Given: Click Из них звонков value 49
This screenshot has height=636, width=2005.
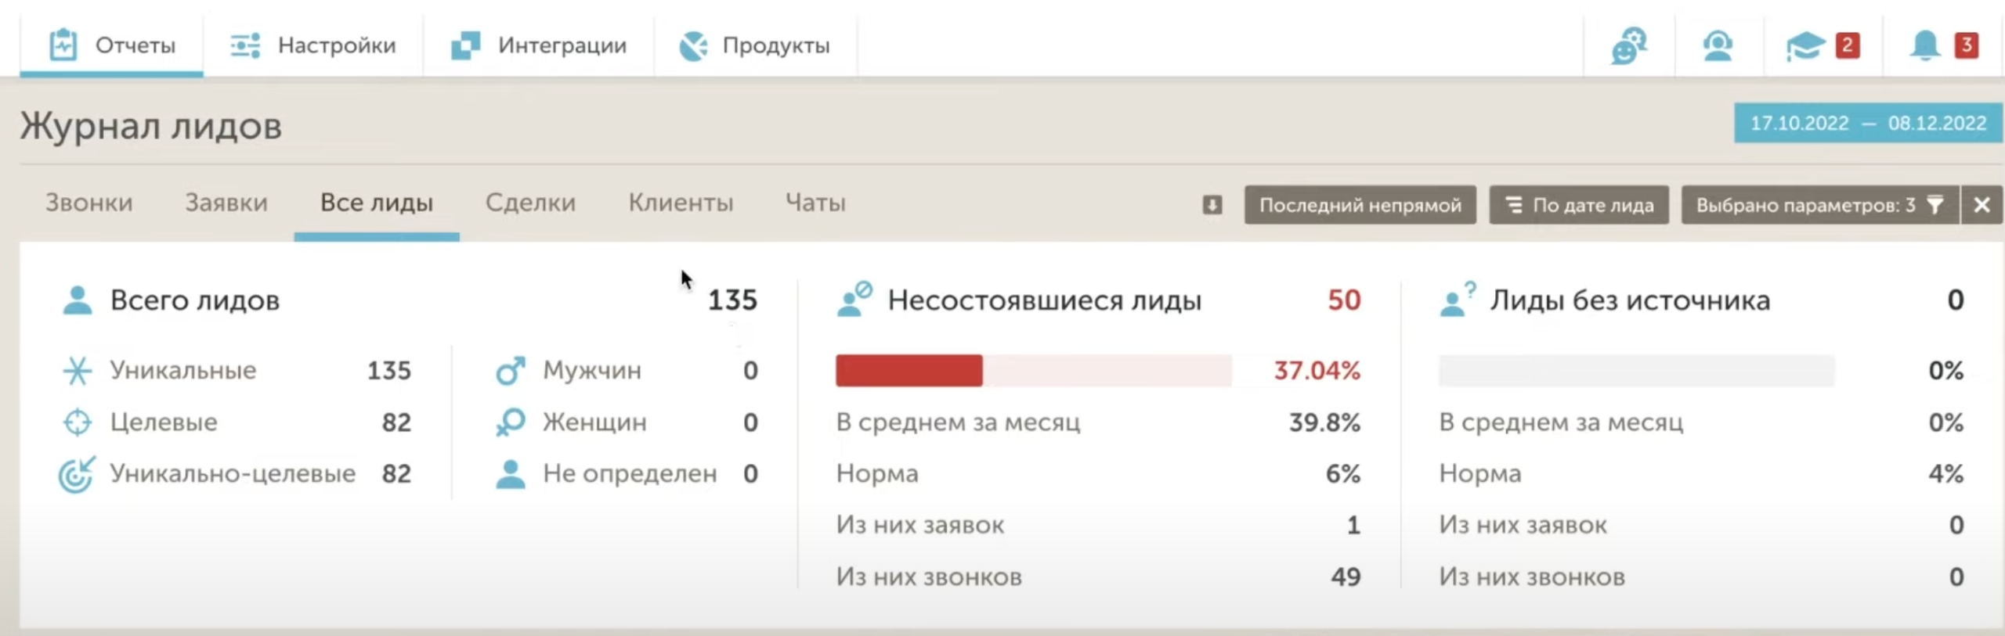Looking at the screenshot, I should [x=1346, y=577].
